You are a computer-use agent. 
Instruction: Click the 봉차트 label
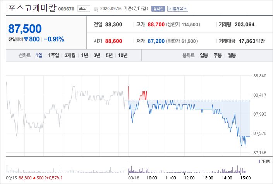188,55
